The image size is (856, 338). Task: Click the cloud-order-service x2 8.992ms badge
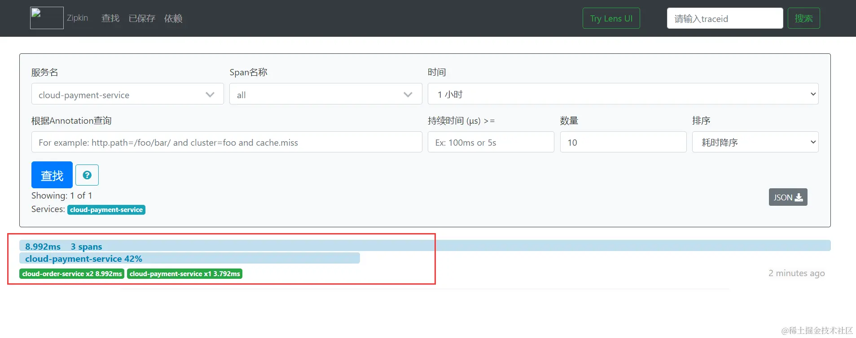pyautogui.click(x=72, y=274)
